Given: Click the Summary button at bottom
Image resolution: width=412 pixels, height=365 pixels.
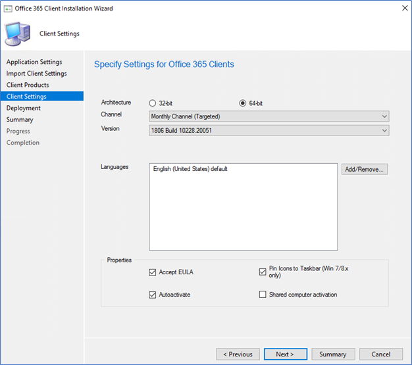Looking at the screenshot, I should [333, 354].
